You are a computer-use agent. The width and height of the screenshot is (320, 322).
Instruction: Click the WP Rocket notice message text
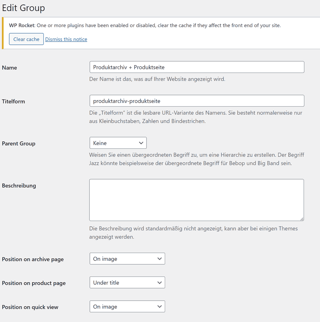pos(159,25)
